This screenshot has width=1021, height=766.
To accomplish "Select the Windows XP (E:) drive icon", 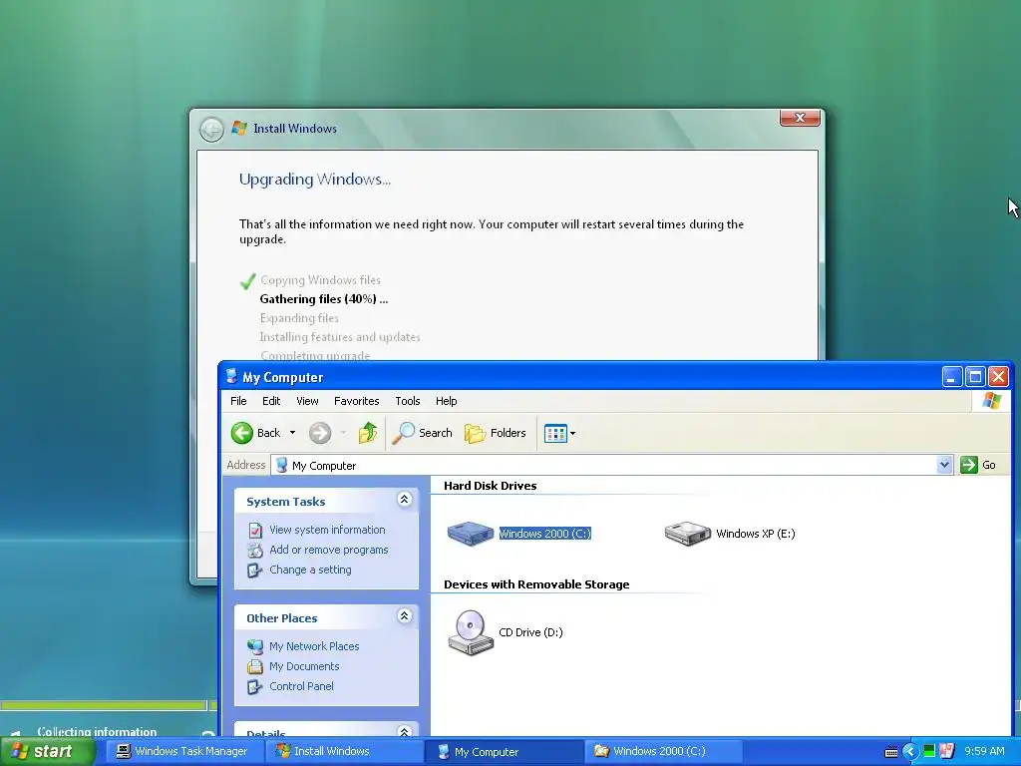I will pos(688,534).
